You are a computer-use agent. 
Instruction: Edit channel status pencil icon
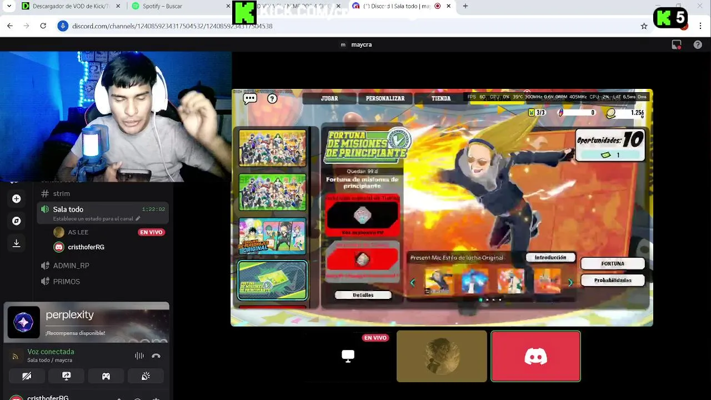[138, 218]
